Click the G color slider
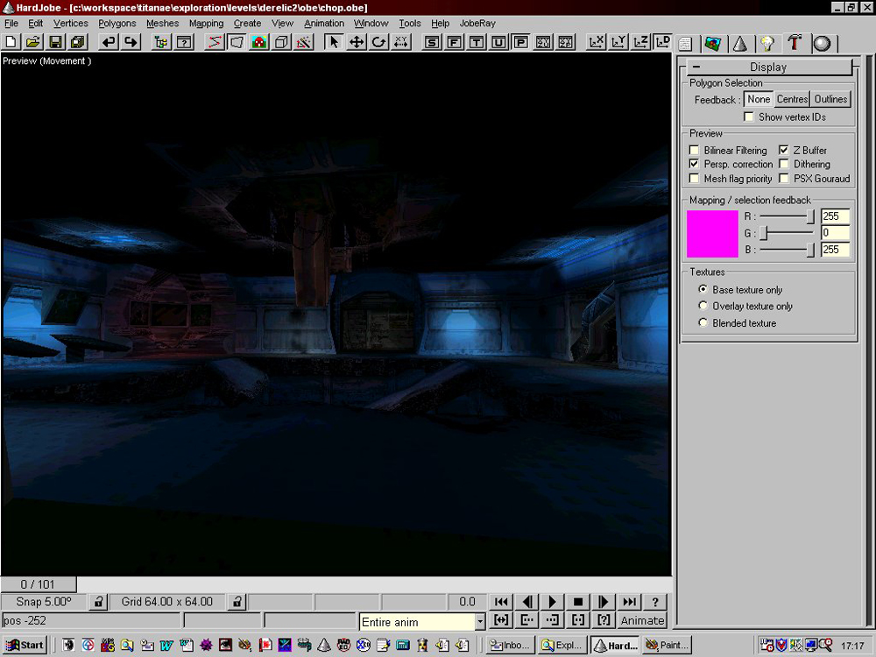Image resolution: width=876 pixels, height=657 pixels. [764, 233]
